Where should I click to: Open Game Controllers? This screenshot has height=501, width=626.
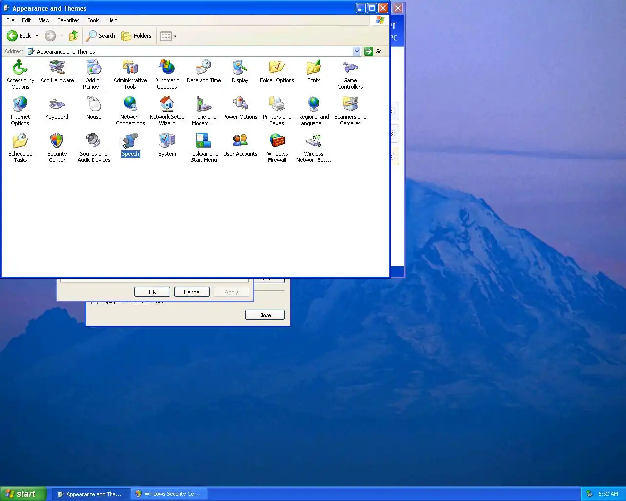pos(350,74)
